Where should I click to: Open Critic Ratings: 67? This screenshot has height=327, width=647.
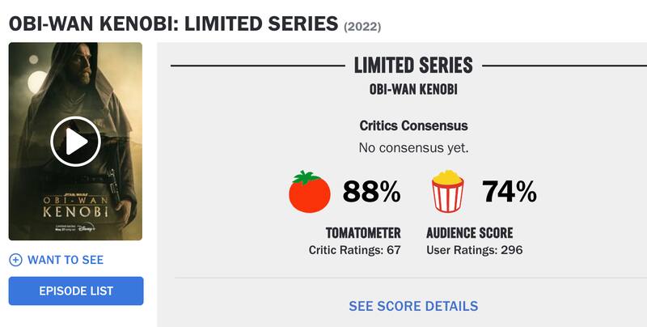(355, 250)
